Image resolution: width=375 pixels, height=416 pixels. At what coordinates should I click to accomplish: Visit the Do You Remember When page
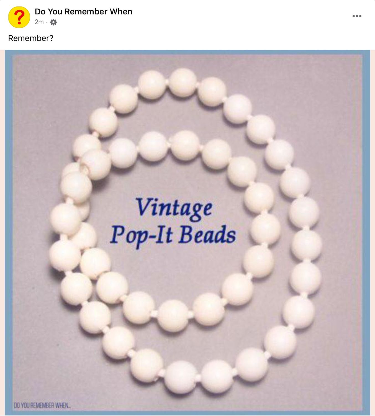point(83,12)
